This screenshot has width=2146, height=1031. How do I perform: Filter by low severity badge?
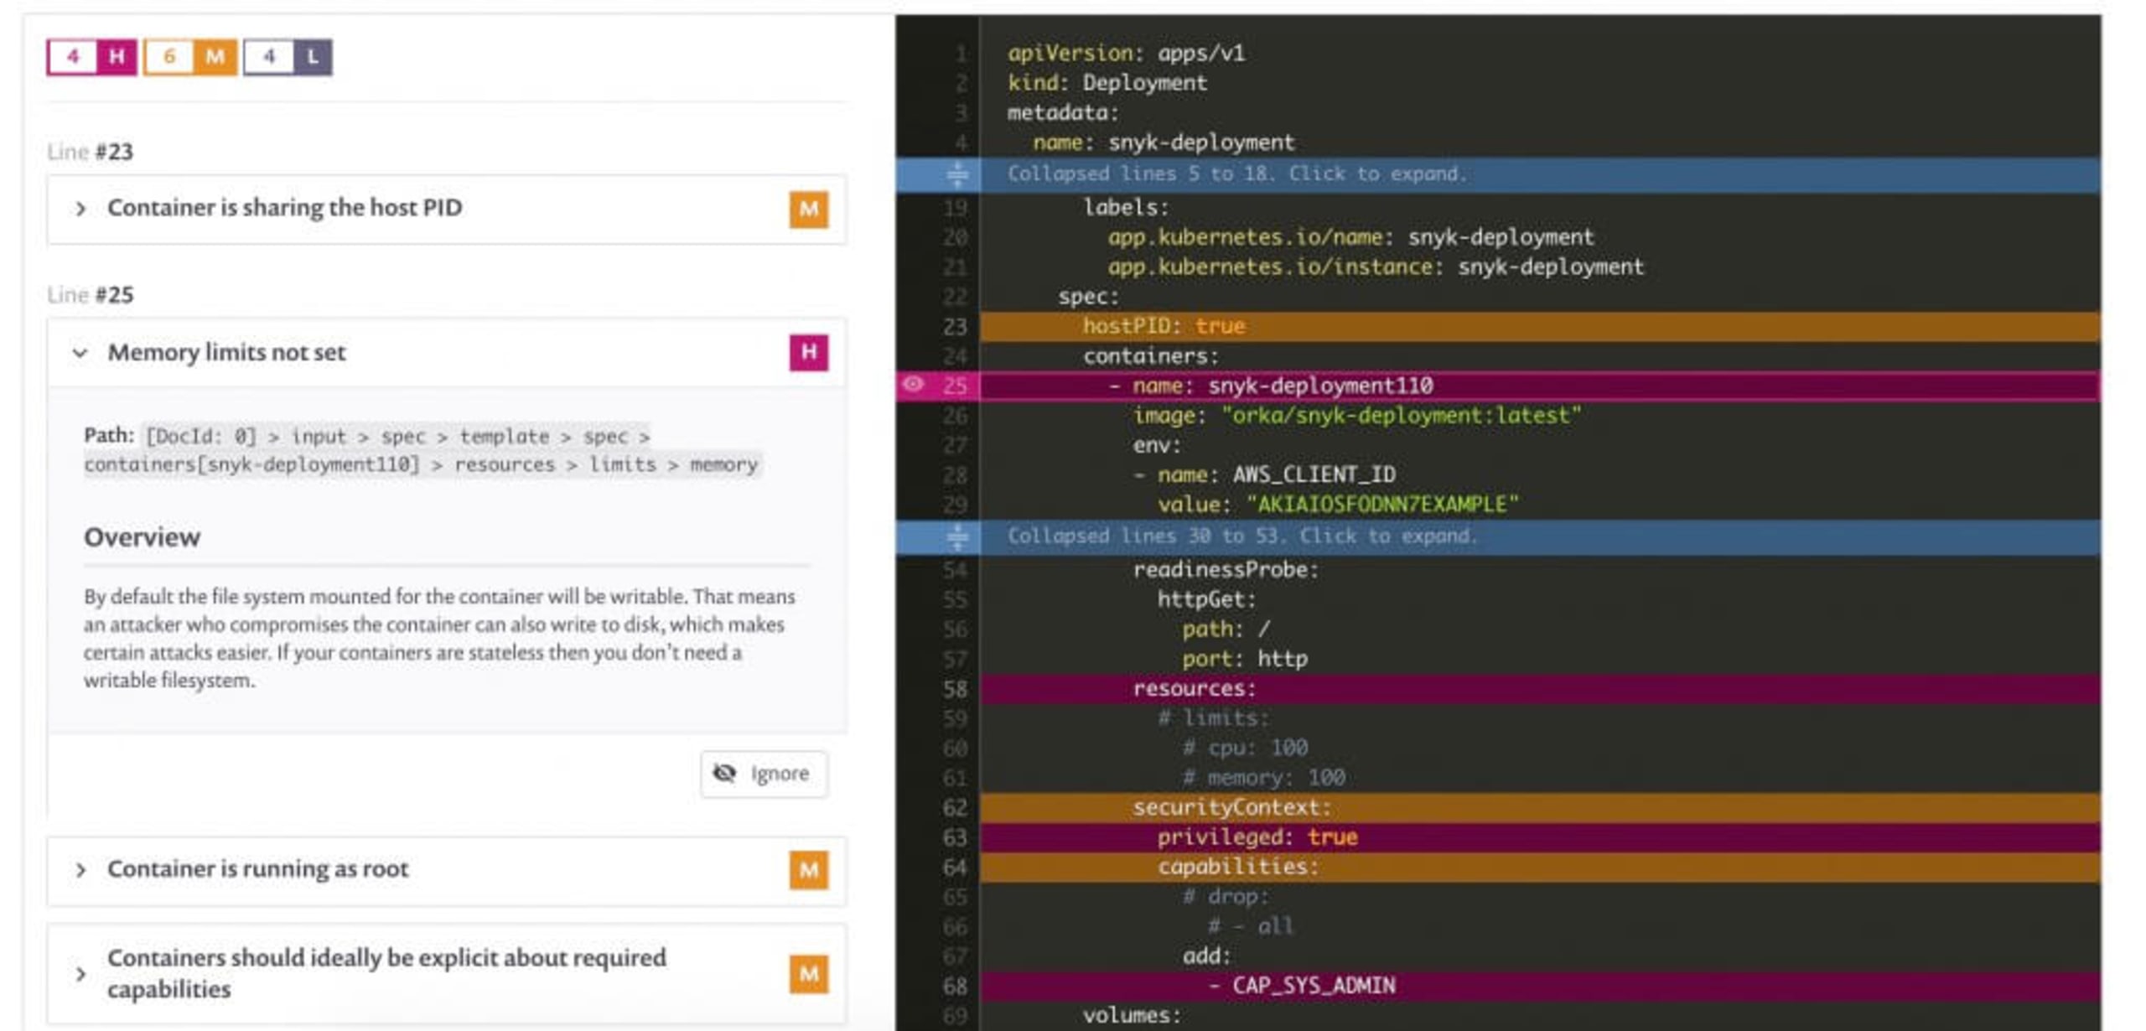tap(288, 57)
